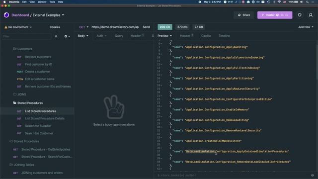
Task: Switch to the Timeline tab
Action: point(224,36)
